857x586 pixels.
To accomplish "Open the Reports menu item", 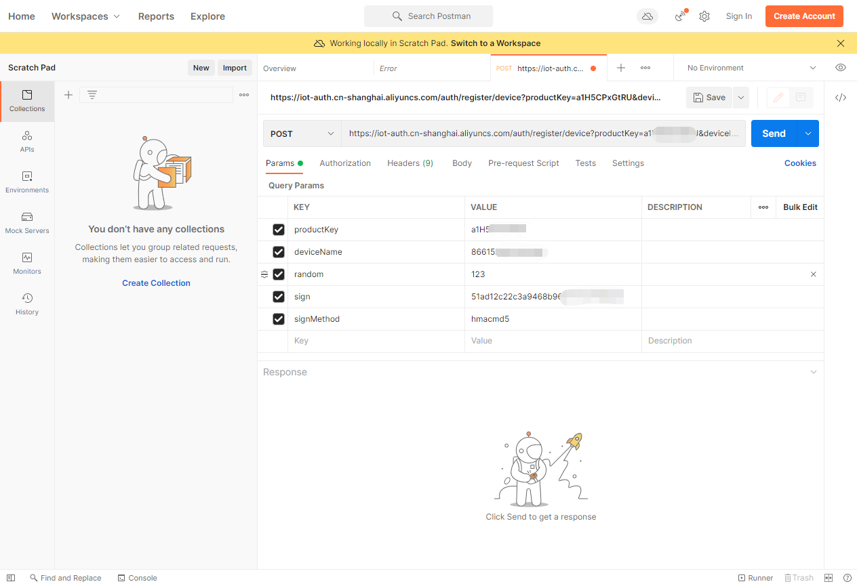I will (156, 16).
